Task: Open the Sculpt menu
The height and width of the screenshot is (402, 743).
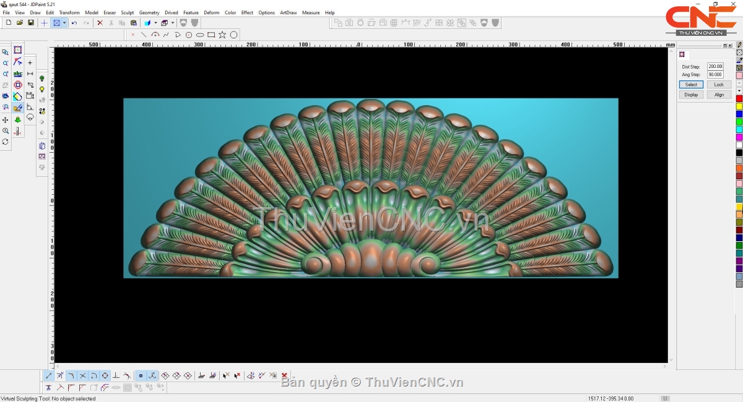Action: pos(127,12)
